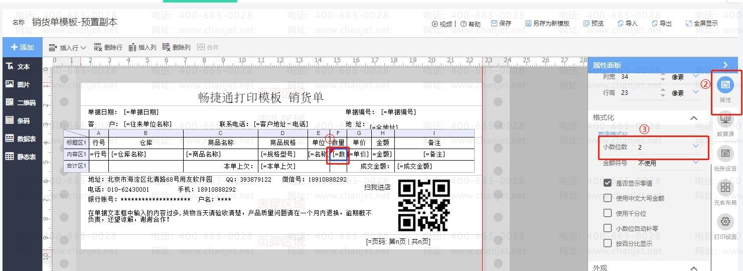Enable 使用千分位 checkbox
The width and height of the screenshot is (743, 271).
608,213
